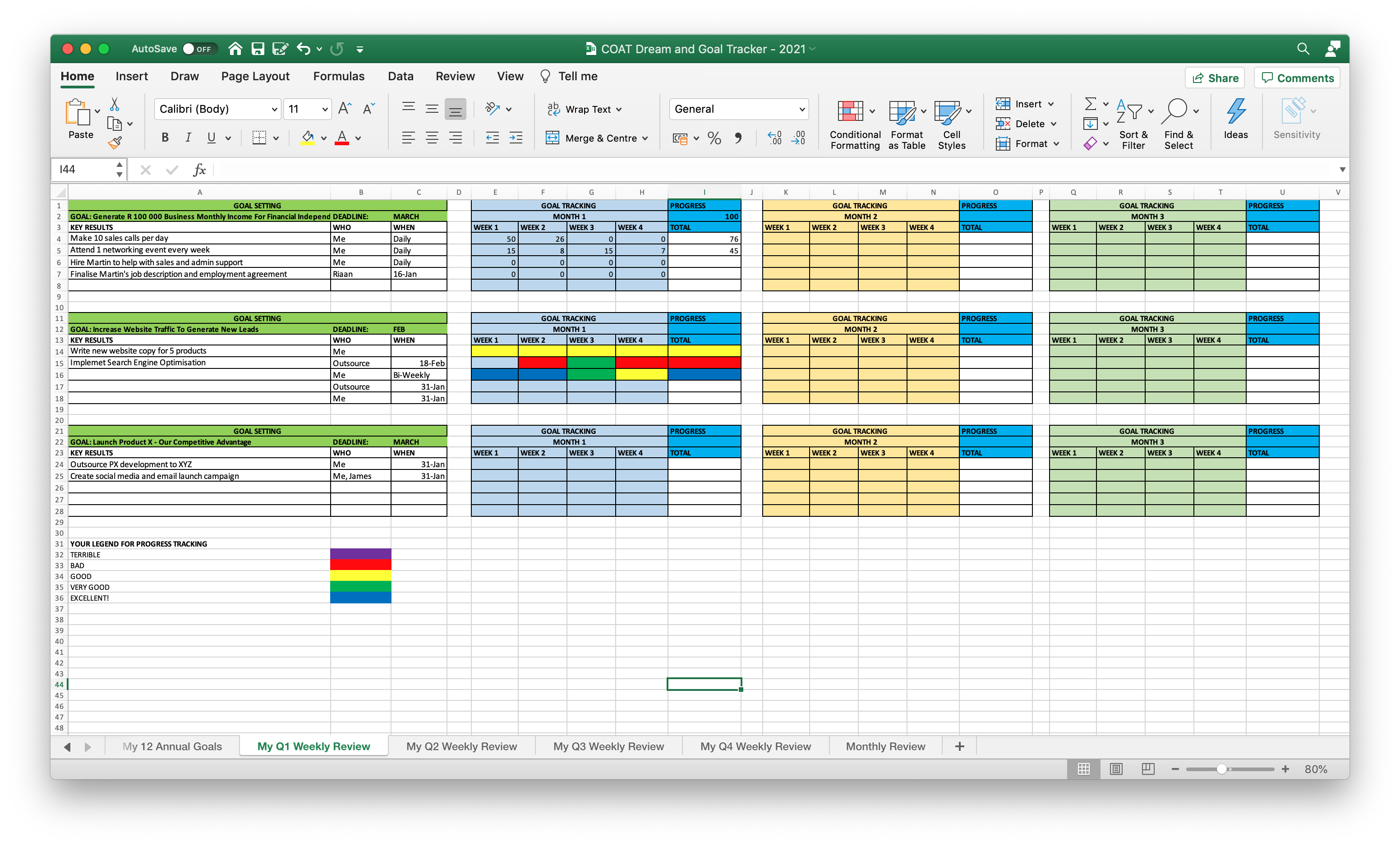The width and height of the screenshot is (1400, 846).
Task: Apply Percent Style format
Action: pos(714,138)
